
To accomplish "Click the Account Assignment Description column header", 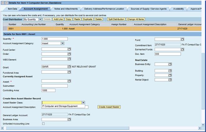I will [155, 24].
